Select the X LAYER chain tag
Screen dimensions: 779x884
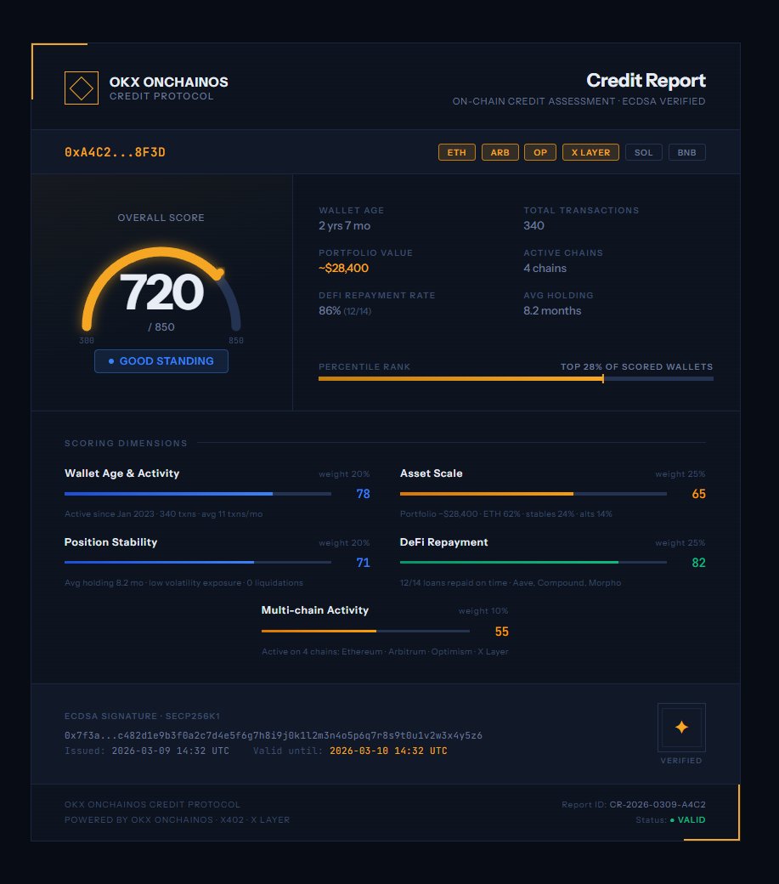click(590, 152)
